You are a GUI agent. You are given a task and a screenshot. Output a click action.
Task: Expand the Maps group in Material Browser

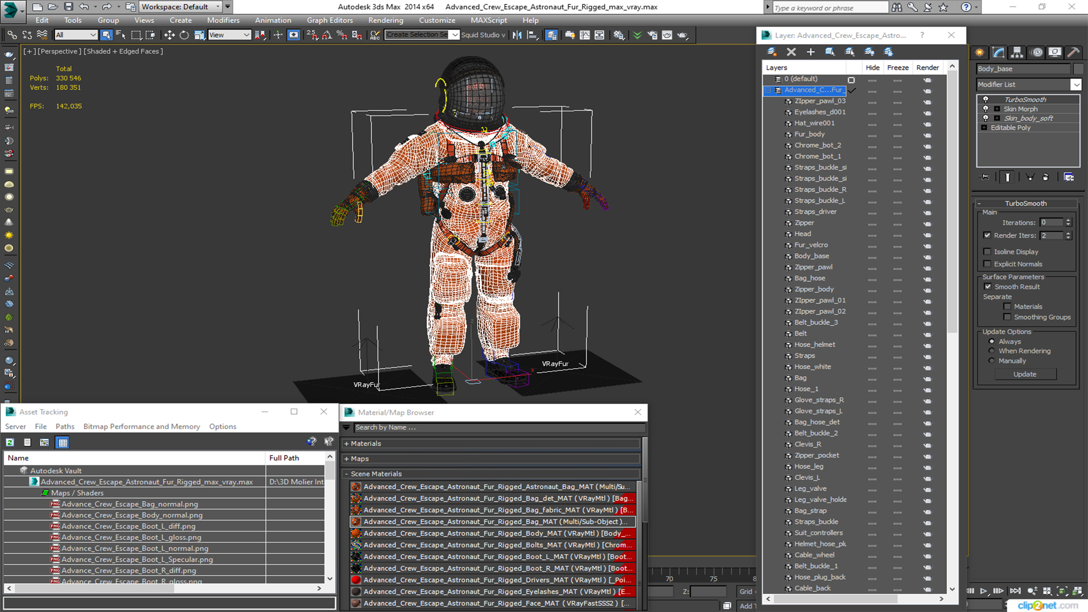coord(346,459)
